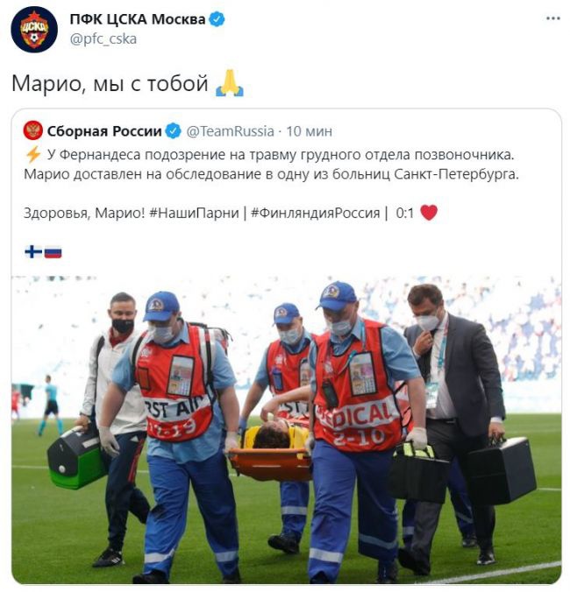
Task: Open the three-dot more options menu
Action: tap(553, 18)
